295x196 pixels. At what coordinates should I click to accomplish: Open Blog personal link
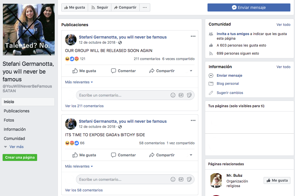point(228,84)
